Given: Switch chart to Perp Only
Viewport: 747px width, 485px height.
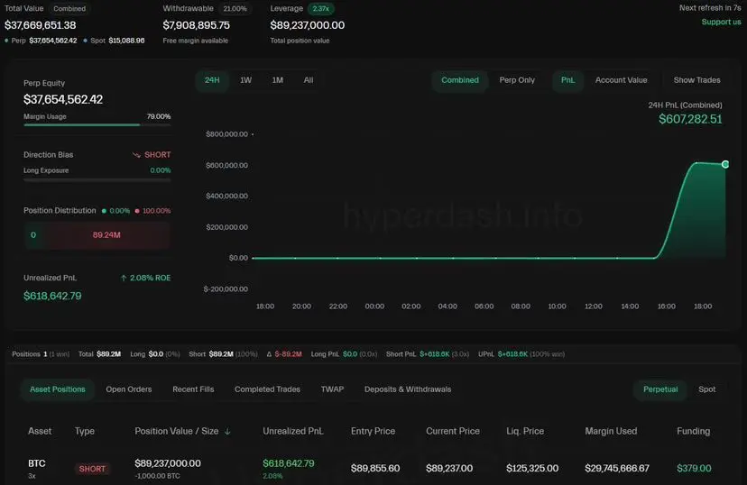Looking at the screenshot, I should click(x=517, y=80).
